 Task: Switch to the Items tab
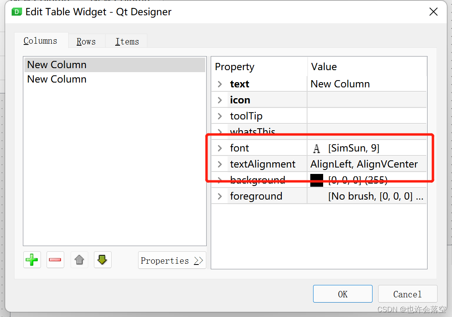pos(126,41)
